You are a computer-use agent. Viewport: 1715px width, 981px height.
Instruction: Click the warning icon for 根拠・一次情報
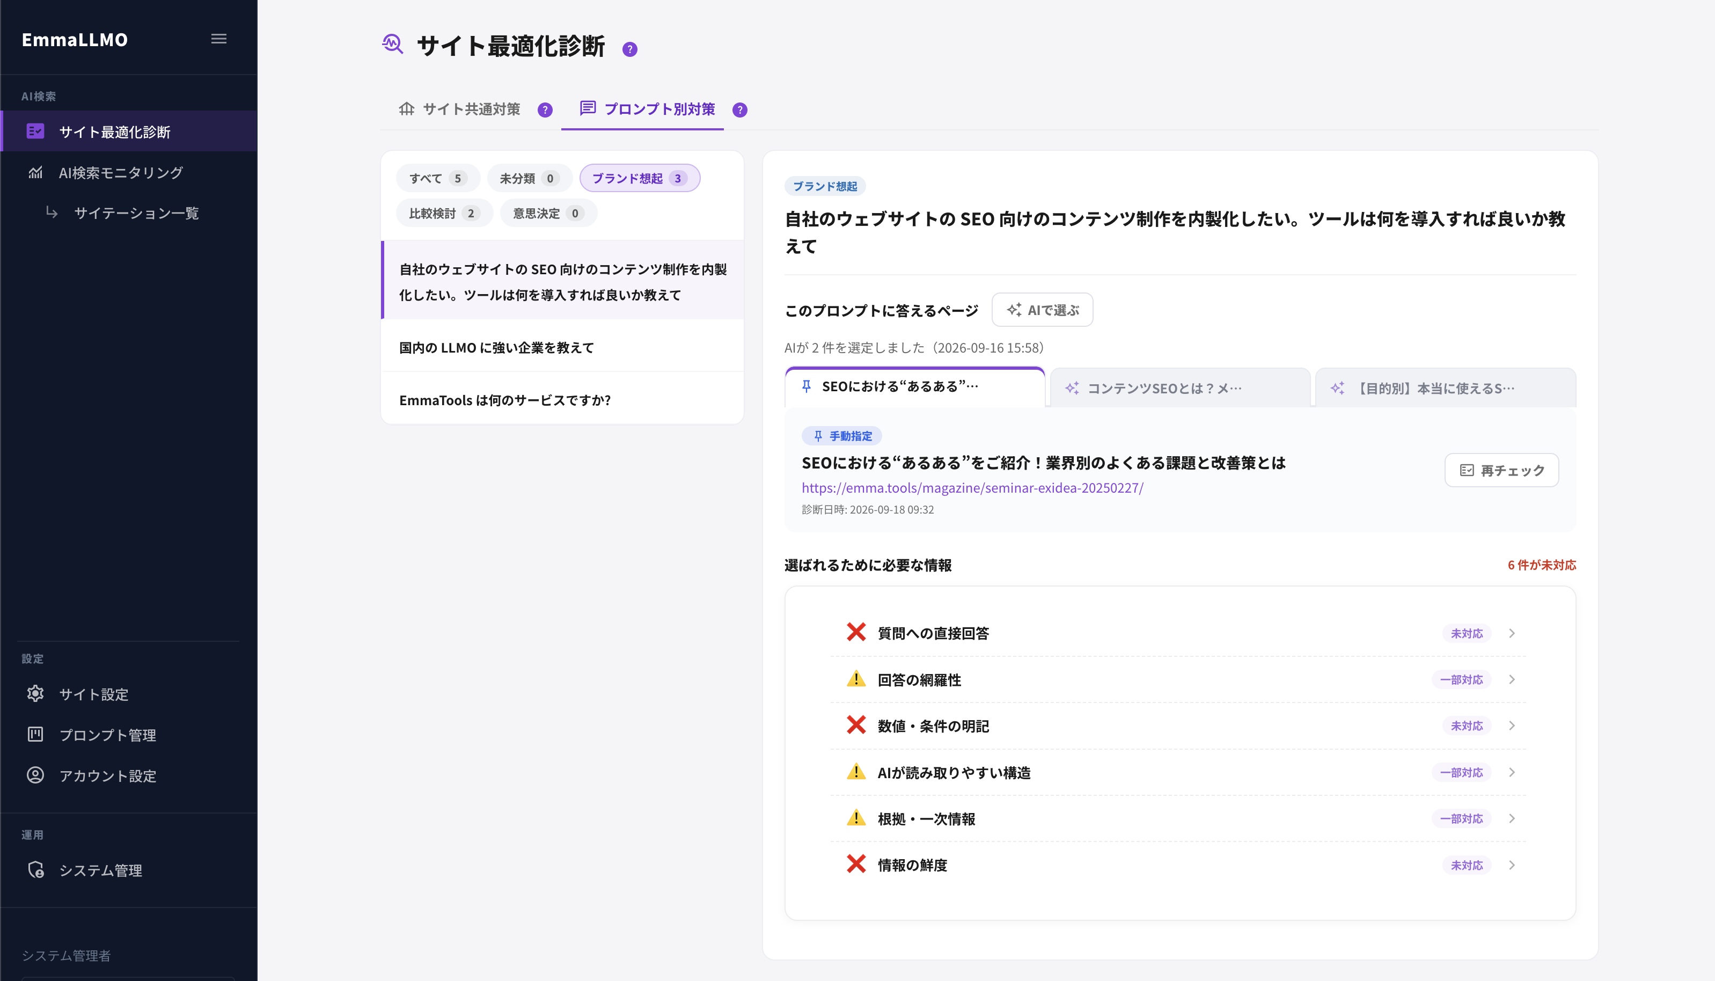[856, 818]
